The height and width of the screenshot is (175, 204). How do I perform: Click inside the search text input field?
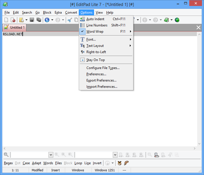(x=30, y=155)
